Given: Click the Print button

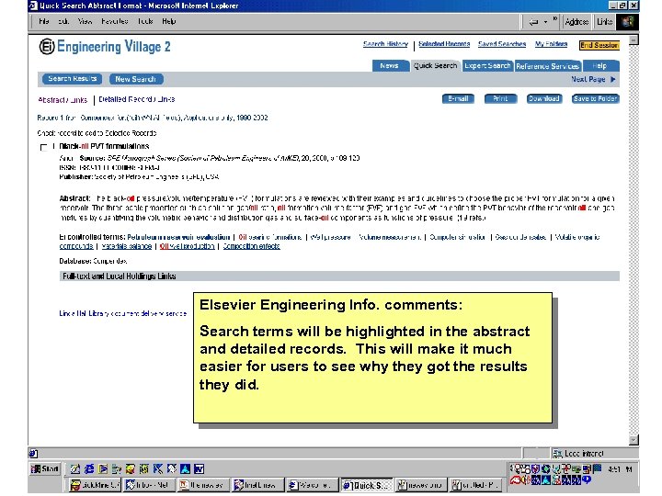Looking at the screenshot, I should click(500, 98).
